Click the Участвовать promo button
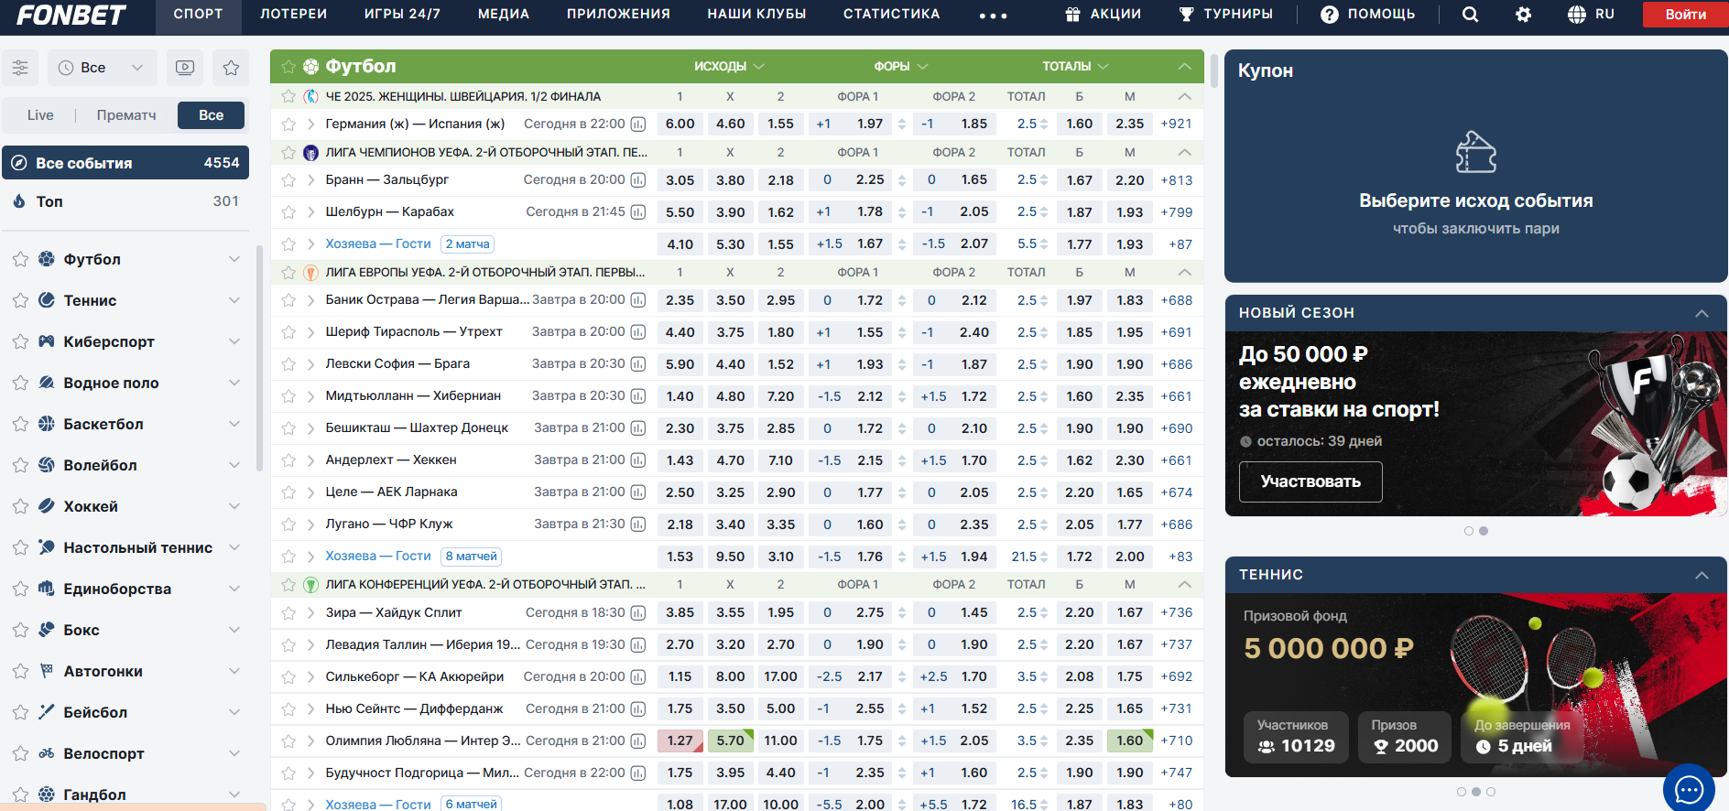The height and width of the screenshot is (811, 1729). (1310, 481)
